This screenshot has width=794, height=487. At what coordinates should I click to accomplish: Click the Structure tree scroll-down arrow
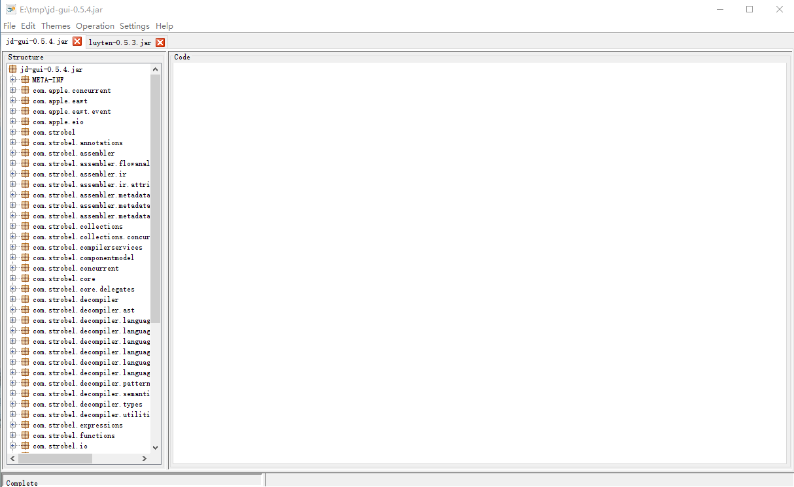click(x=155, y=448)
